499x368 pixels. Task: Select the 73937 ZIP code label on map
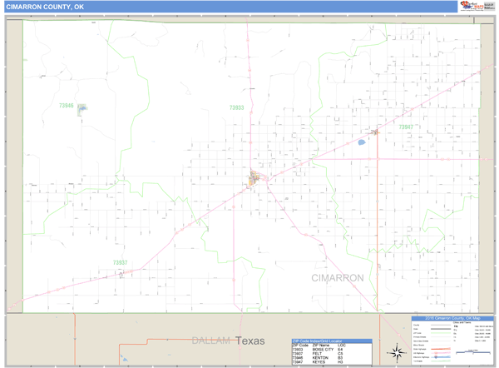click(121, 262)
